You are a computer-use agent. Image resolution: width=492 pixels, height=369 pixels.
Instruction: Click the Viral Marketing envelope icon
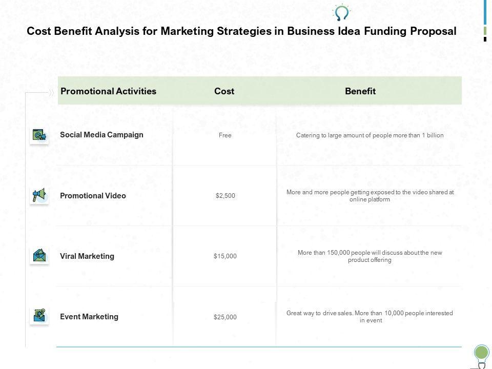[x=39, y=256]
